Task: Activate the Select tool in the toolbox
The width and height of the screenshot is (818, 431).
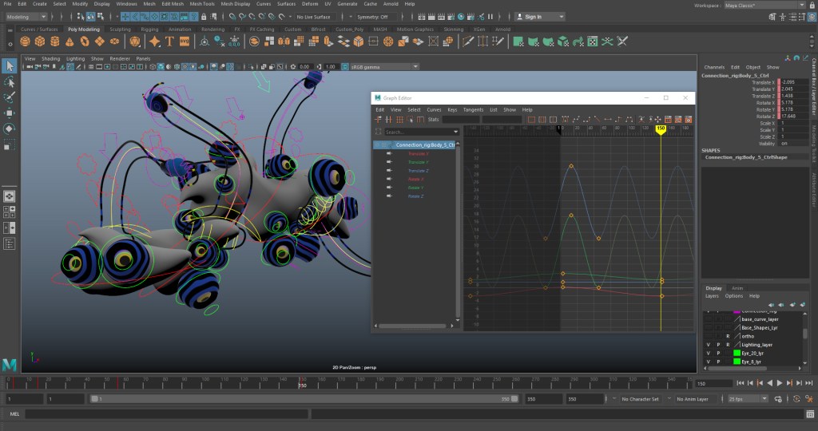Action: (x=10, y=65)
